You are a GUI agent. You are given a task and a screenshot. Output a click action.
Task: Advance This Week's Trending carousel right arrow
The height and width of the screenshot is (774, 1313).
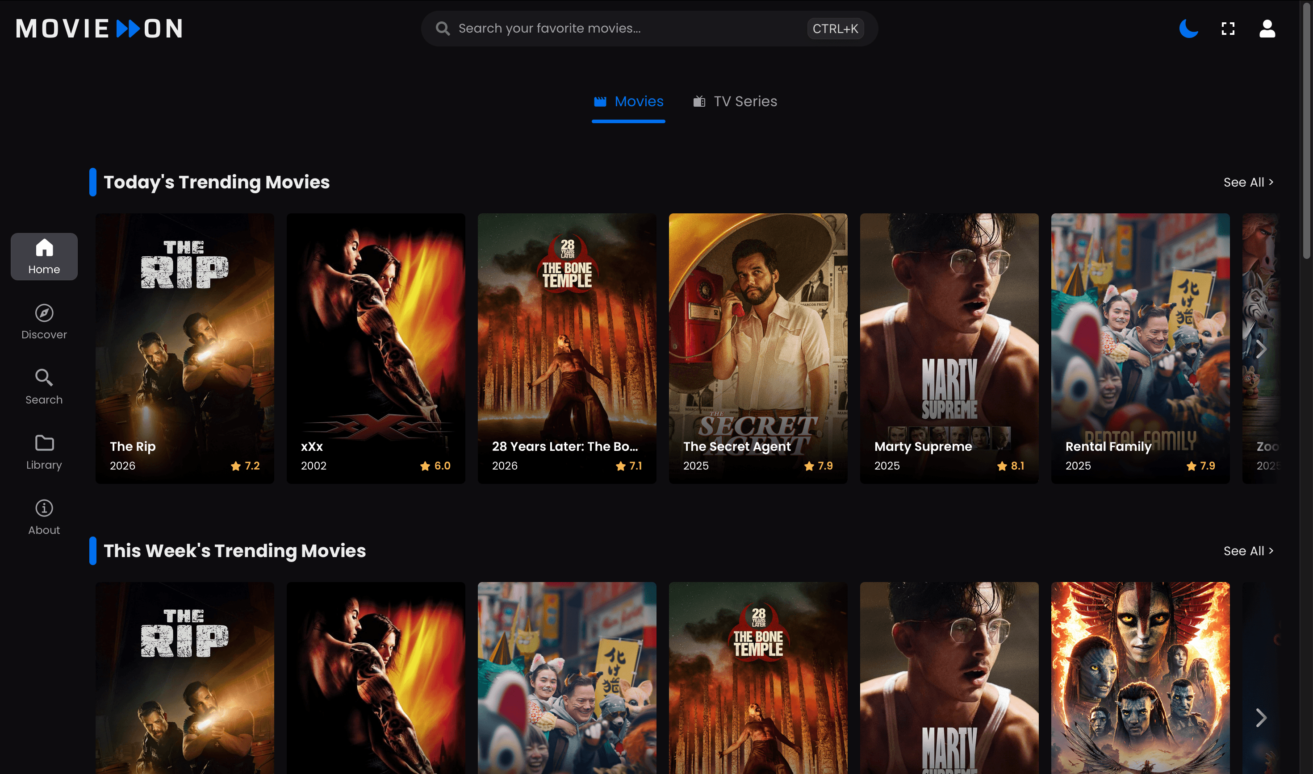[x=1261, y=718]
